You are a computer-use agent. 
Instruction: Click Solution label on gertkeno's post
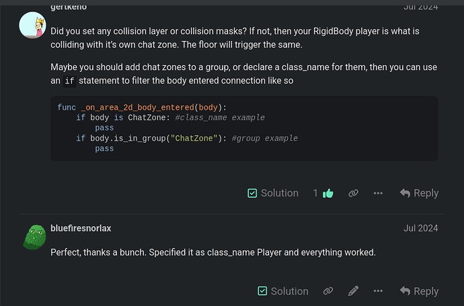pos(280,193)
